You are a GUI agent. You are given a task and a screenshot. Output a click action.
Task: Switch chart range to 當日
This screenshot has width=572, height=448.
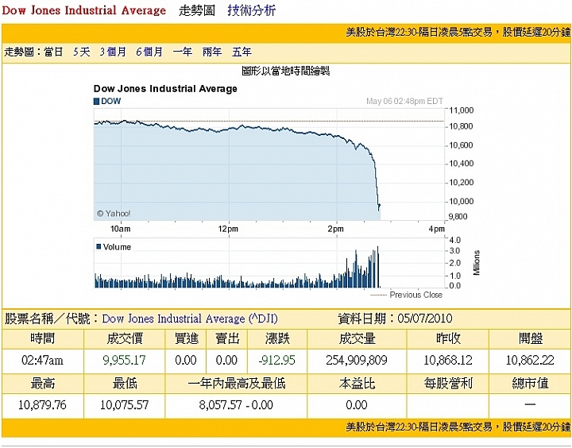click(54, 52)
